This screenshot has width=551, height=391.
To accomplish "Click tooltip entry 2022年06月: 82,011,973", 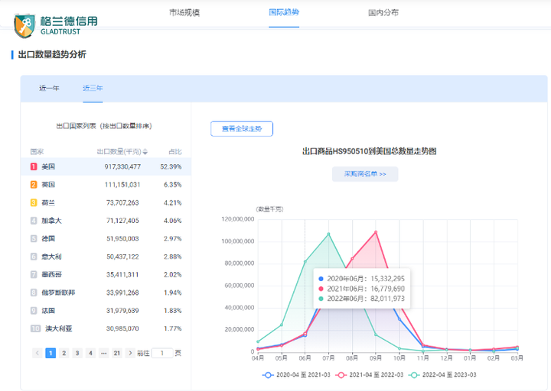I will pos(361,299).
